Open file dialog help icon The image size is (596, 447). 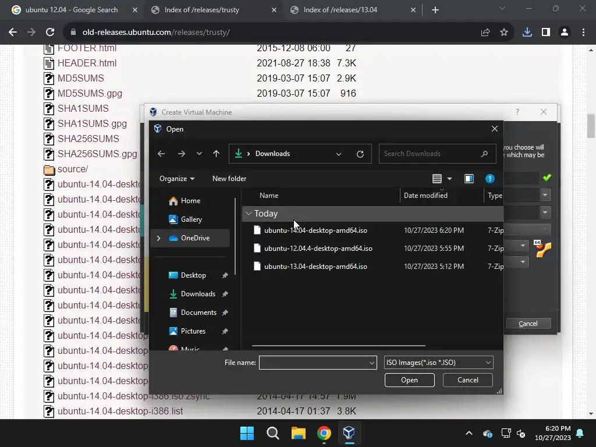pyautogui.click(x=489, y=179)
